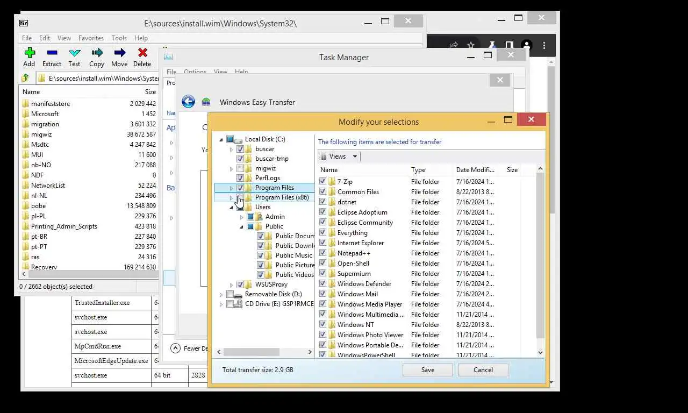The image size is (688, 413).
Task: Open the Edit menu in 7-Zip
Action: tap(45, 38)
